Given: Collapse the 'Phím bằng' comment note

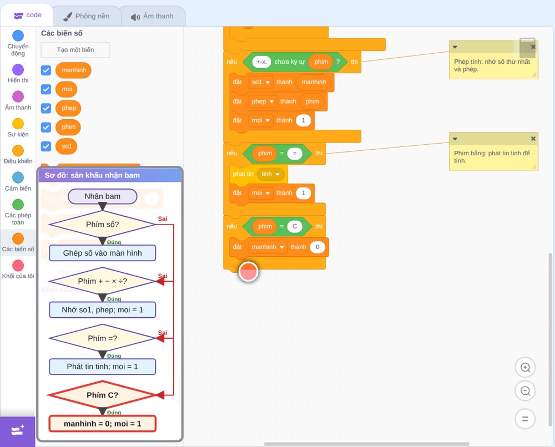Looking at the screenshot, I should 455,139.
